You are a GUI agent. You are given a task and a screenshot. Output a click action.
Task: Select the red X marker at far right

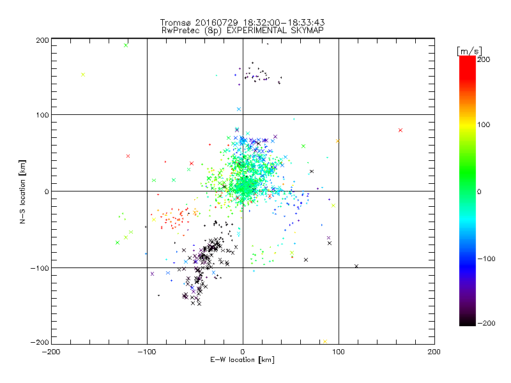tap(400, 130)
